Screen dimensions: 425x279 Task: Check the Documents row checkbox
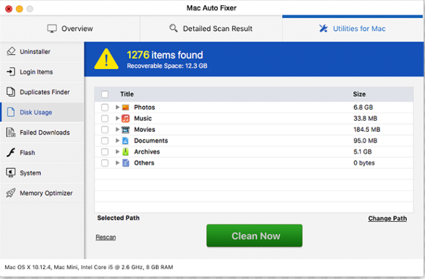pos(105,140)
